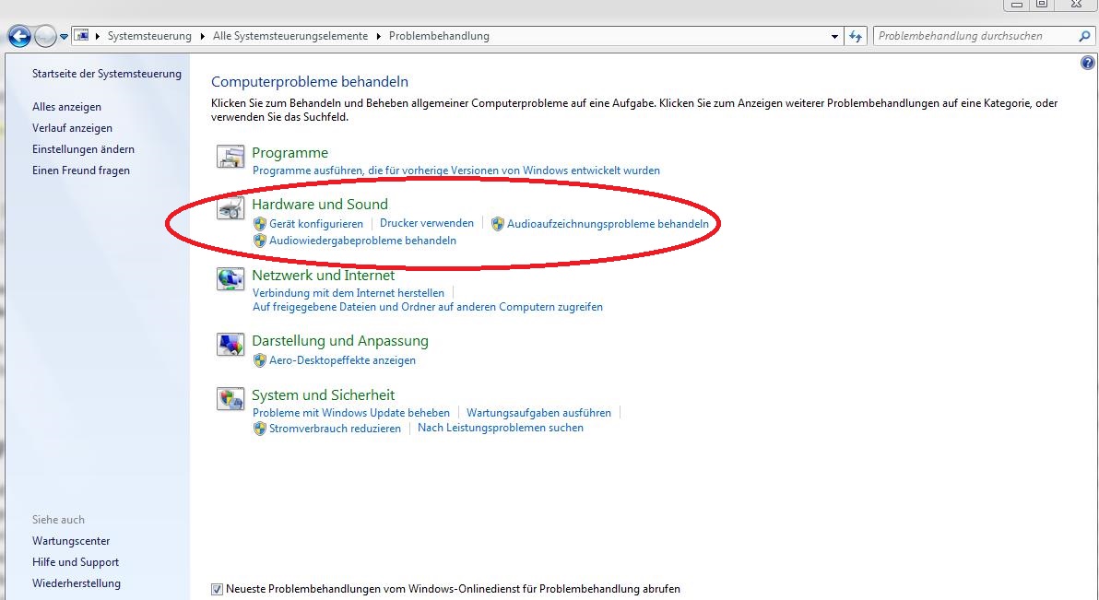Open Probleme mit Windows Update beheben
This screenshot has width=1099, height=600.
tap(351, 413)
